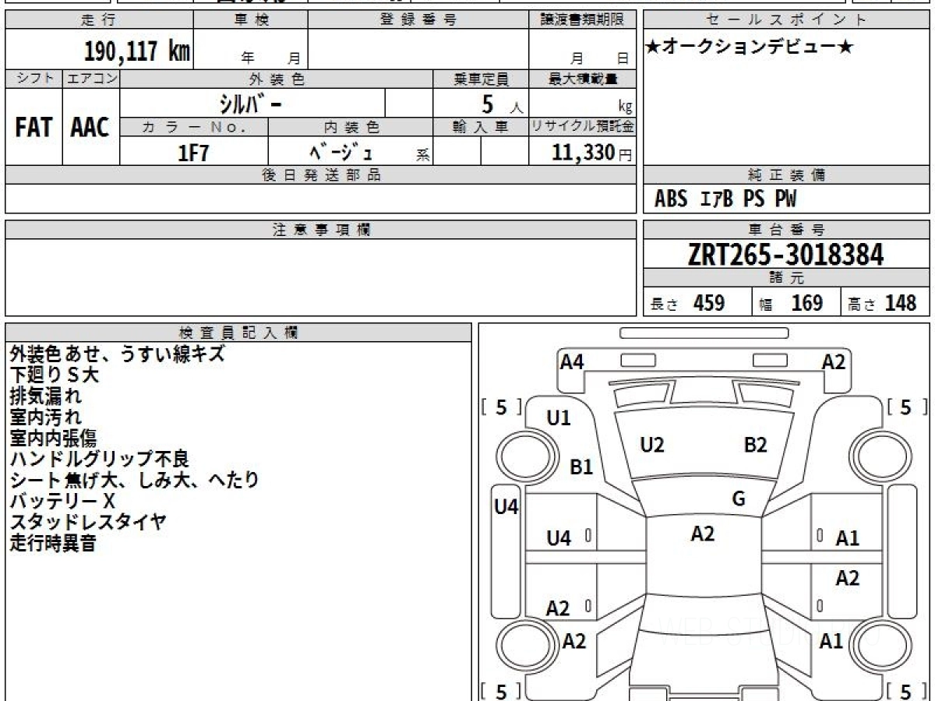Viewport: 935px width, 701px height.
Task: Click the U1 damage mark
Action: (558, 418)
